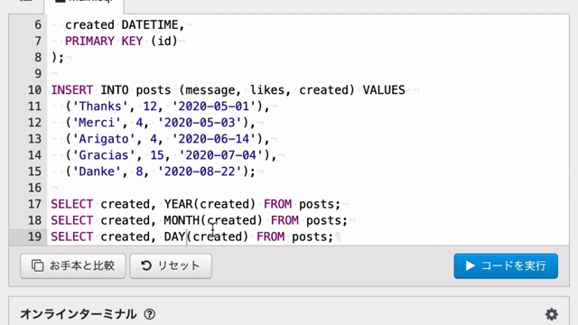This screenshot has width=578, height=325.
Task: Click the circular arrow reset icon
Action: 146,265
